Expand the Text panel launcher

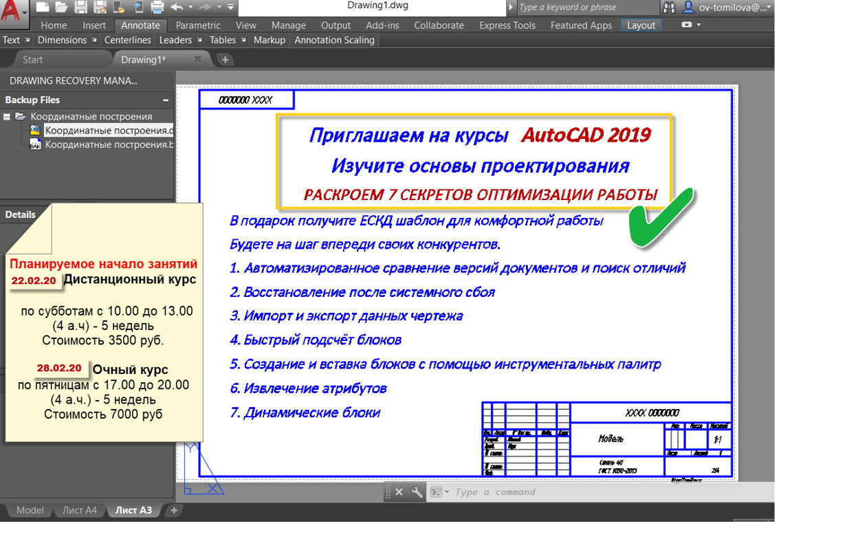tap(27, 40)
